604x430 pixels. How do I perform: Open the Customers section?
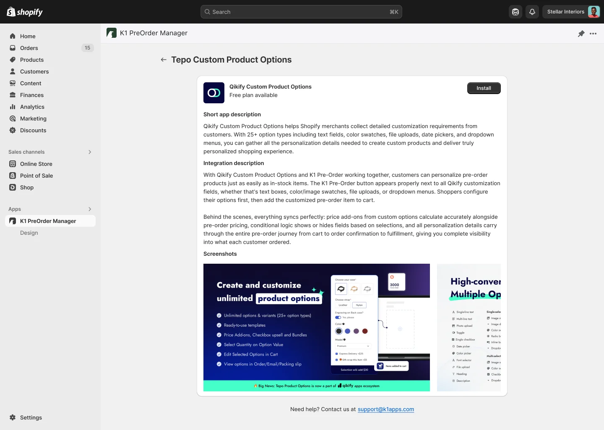[34, 71]
